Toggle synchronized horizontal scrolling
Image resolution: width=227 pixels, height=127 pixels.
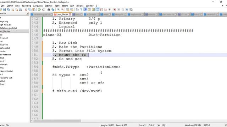72,10
